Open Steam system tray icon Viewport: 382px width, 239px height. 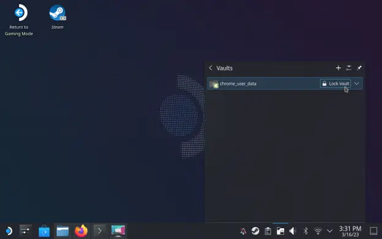(x=255, y=230)
